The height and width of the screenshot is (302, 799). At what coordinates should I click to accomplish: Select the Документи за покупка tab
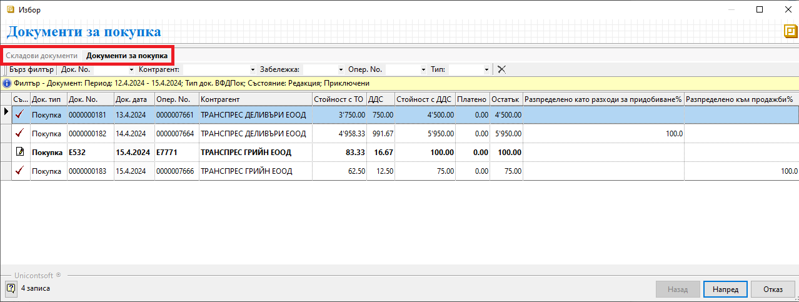pos(127,56)
